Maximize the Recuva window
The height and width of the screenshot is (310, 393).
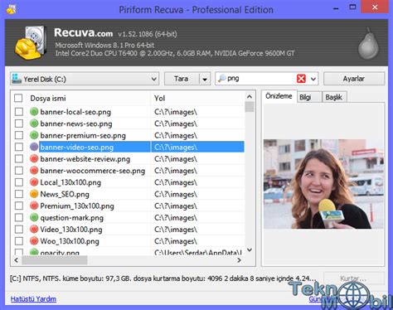pyautogui.click(x=352, y=7)
